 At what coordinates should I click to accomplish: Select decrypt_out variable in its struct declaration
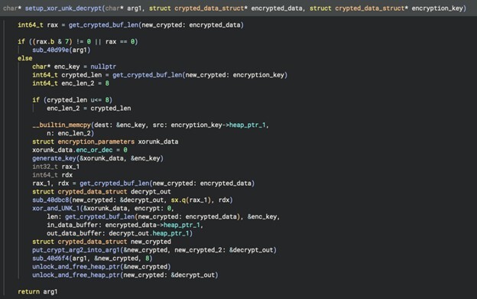pos(151,192)
